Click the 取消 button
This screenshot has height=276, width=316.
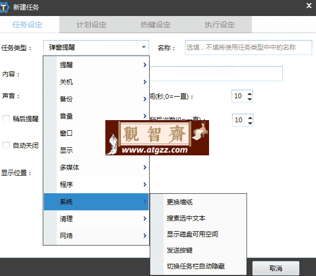click(276, 269)
